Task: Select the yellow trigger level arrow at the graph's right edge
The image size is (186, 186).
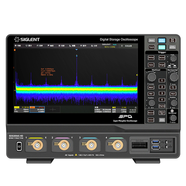Action: 137,75
